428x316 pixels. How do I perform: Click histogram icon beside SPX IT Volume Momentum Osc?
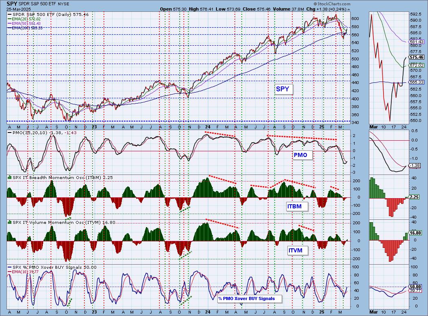[9, 222]
